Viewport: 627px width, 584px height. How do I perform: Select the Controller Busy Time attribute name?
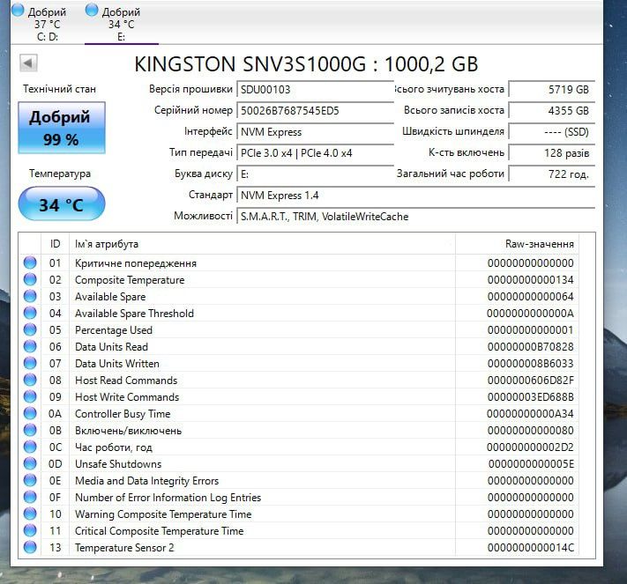coord(123,414)
